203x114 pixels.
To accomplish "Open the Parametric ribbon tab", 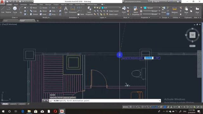I will point(33,4).
